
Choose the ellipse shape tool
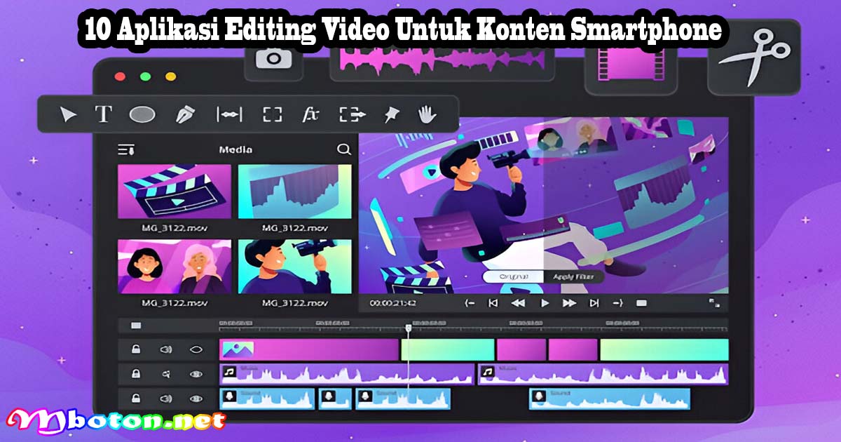click(x=142, y=114)
